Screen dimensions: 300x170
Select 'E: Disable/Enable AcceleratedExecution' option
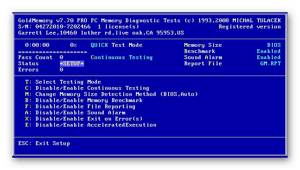click(x=91, y=125)
